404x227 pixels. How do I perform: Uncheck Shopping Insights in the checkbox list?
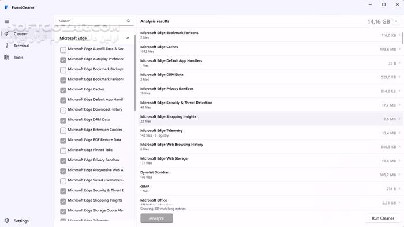(x=63, y=201)
